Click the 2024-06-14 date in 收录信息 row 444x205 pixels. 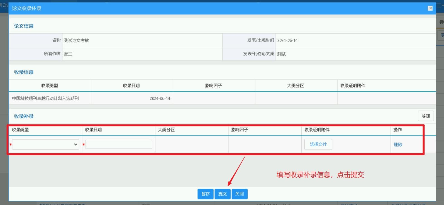tap(160, 98)
